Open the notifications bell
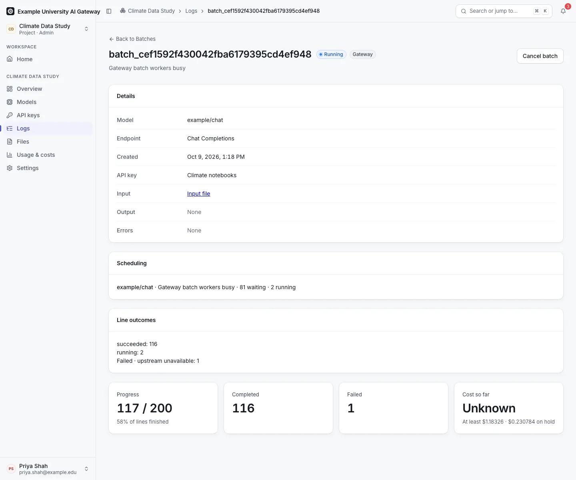The image size is (576, 480). pyautogui.click(x=563, y=11)
